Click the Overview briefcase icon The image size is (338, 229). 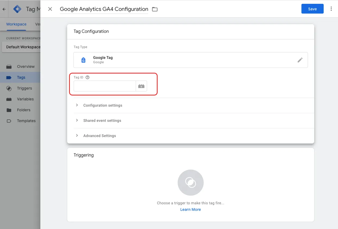tap(9, 66)
